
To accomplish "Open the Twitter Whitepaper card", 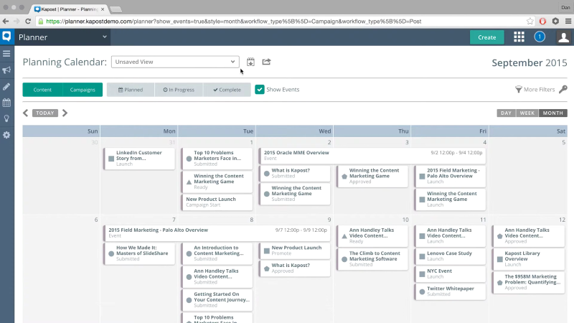I will [450, 291].
